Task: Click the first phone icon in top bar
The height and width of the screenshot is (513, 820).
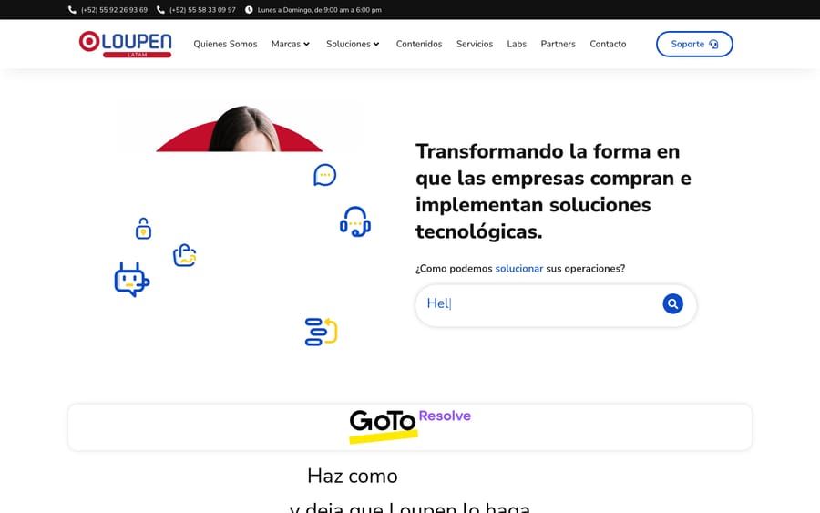Action: point(72,10)
